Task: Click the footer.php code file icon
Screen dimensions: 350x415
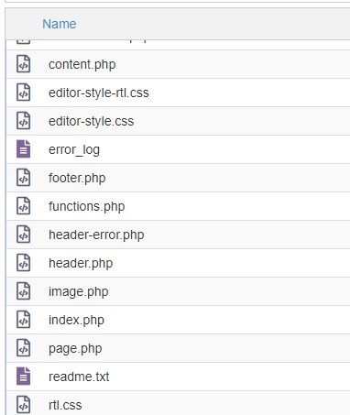Action: tap(23, 178)
